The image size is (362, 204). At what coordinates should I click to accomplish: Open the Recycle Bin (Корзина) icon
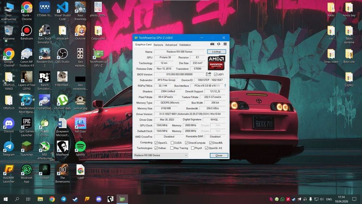9,33
